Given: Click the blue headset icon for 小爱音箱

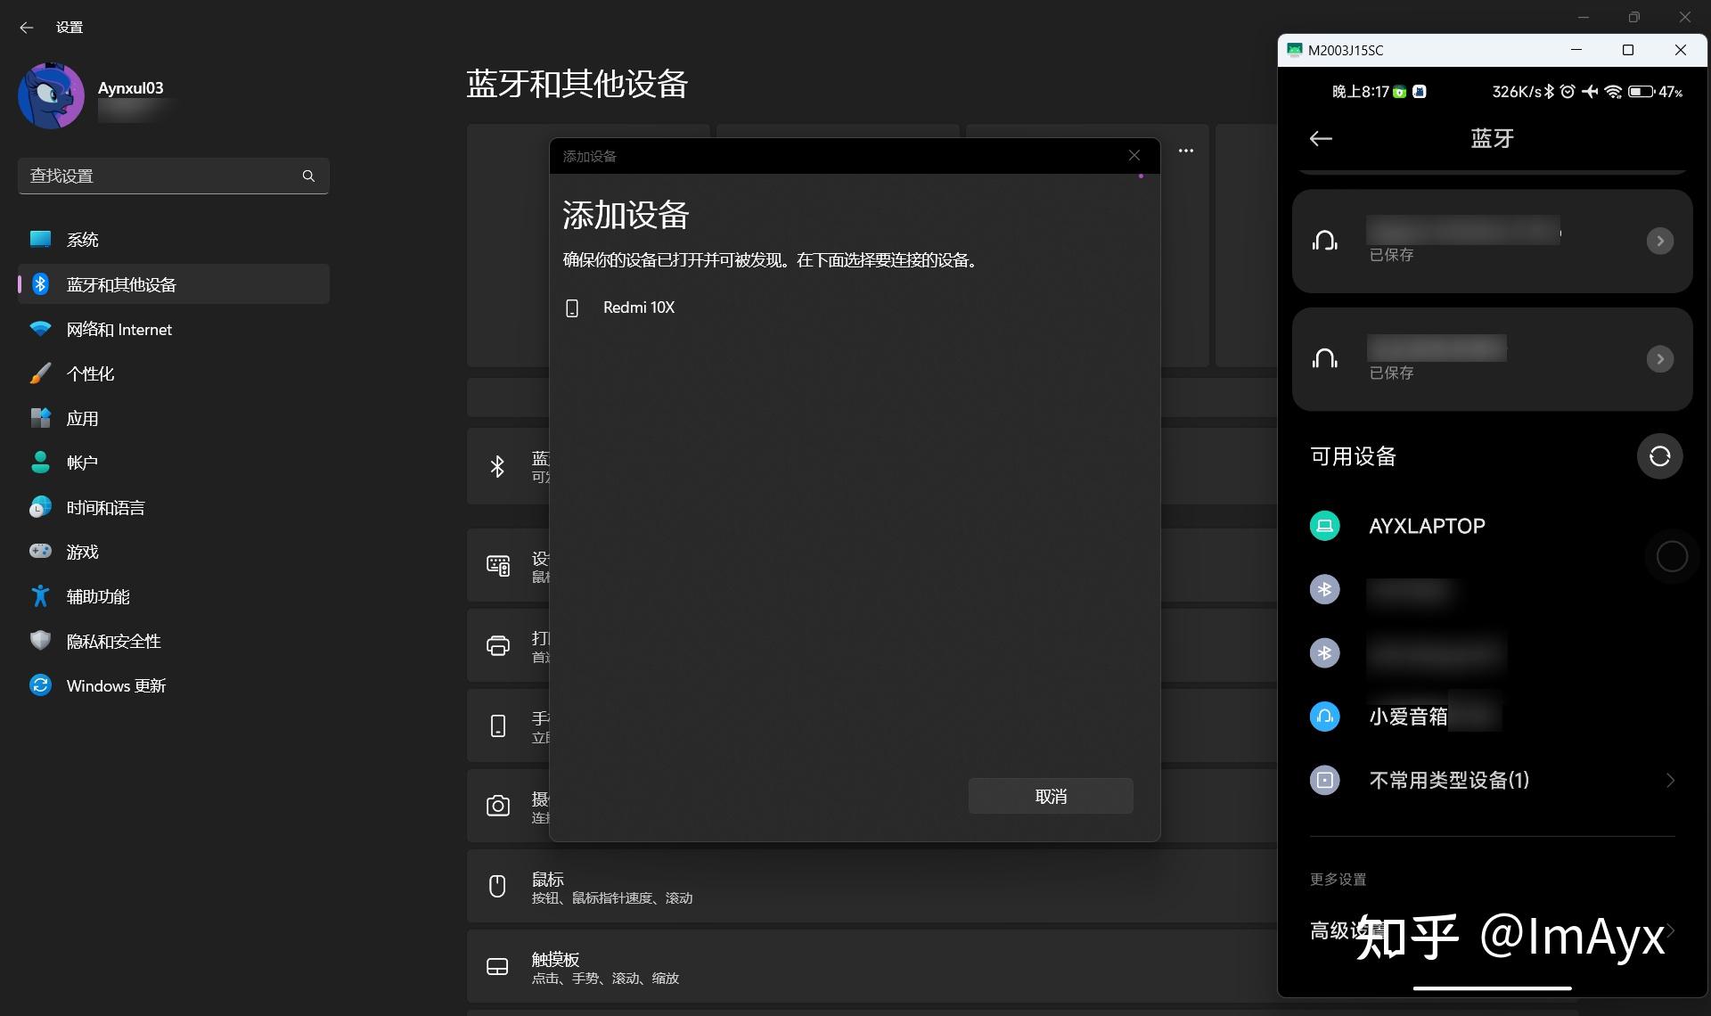Looking at the screenshot, I should (1324, 716).
